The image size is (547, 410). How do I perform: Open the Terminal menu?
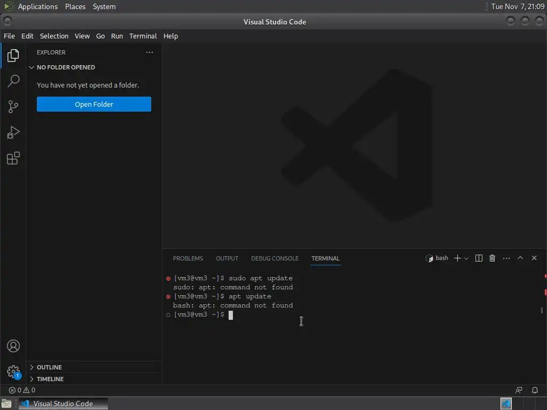143,36
